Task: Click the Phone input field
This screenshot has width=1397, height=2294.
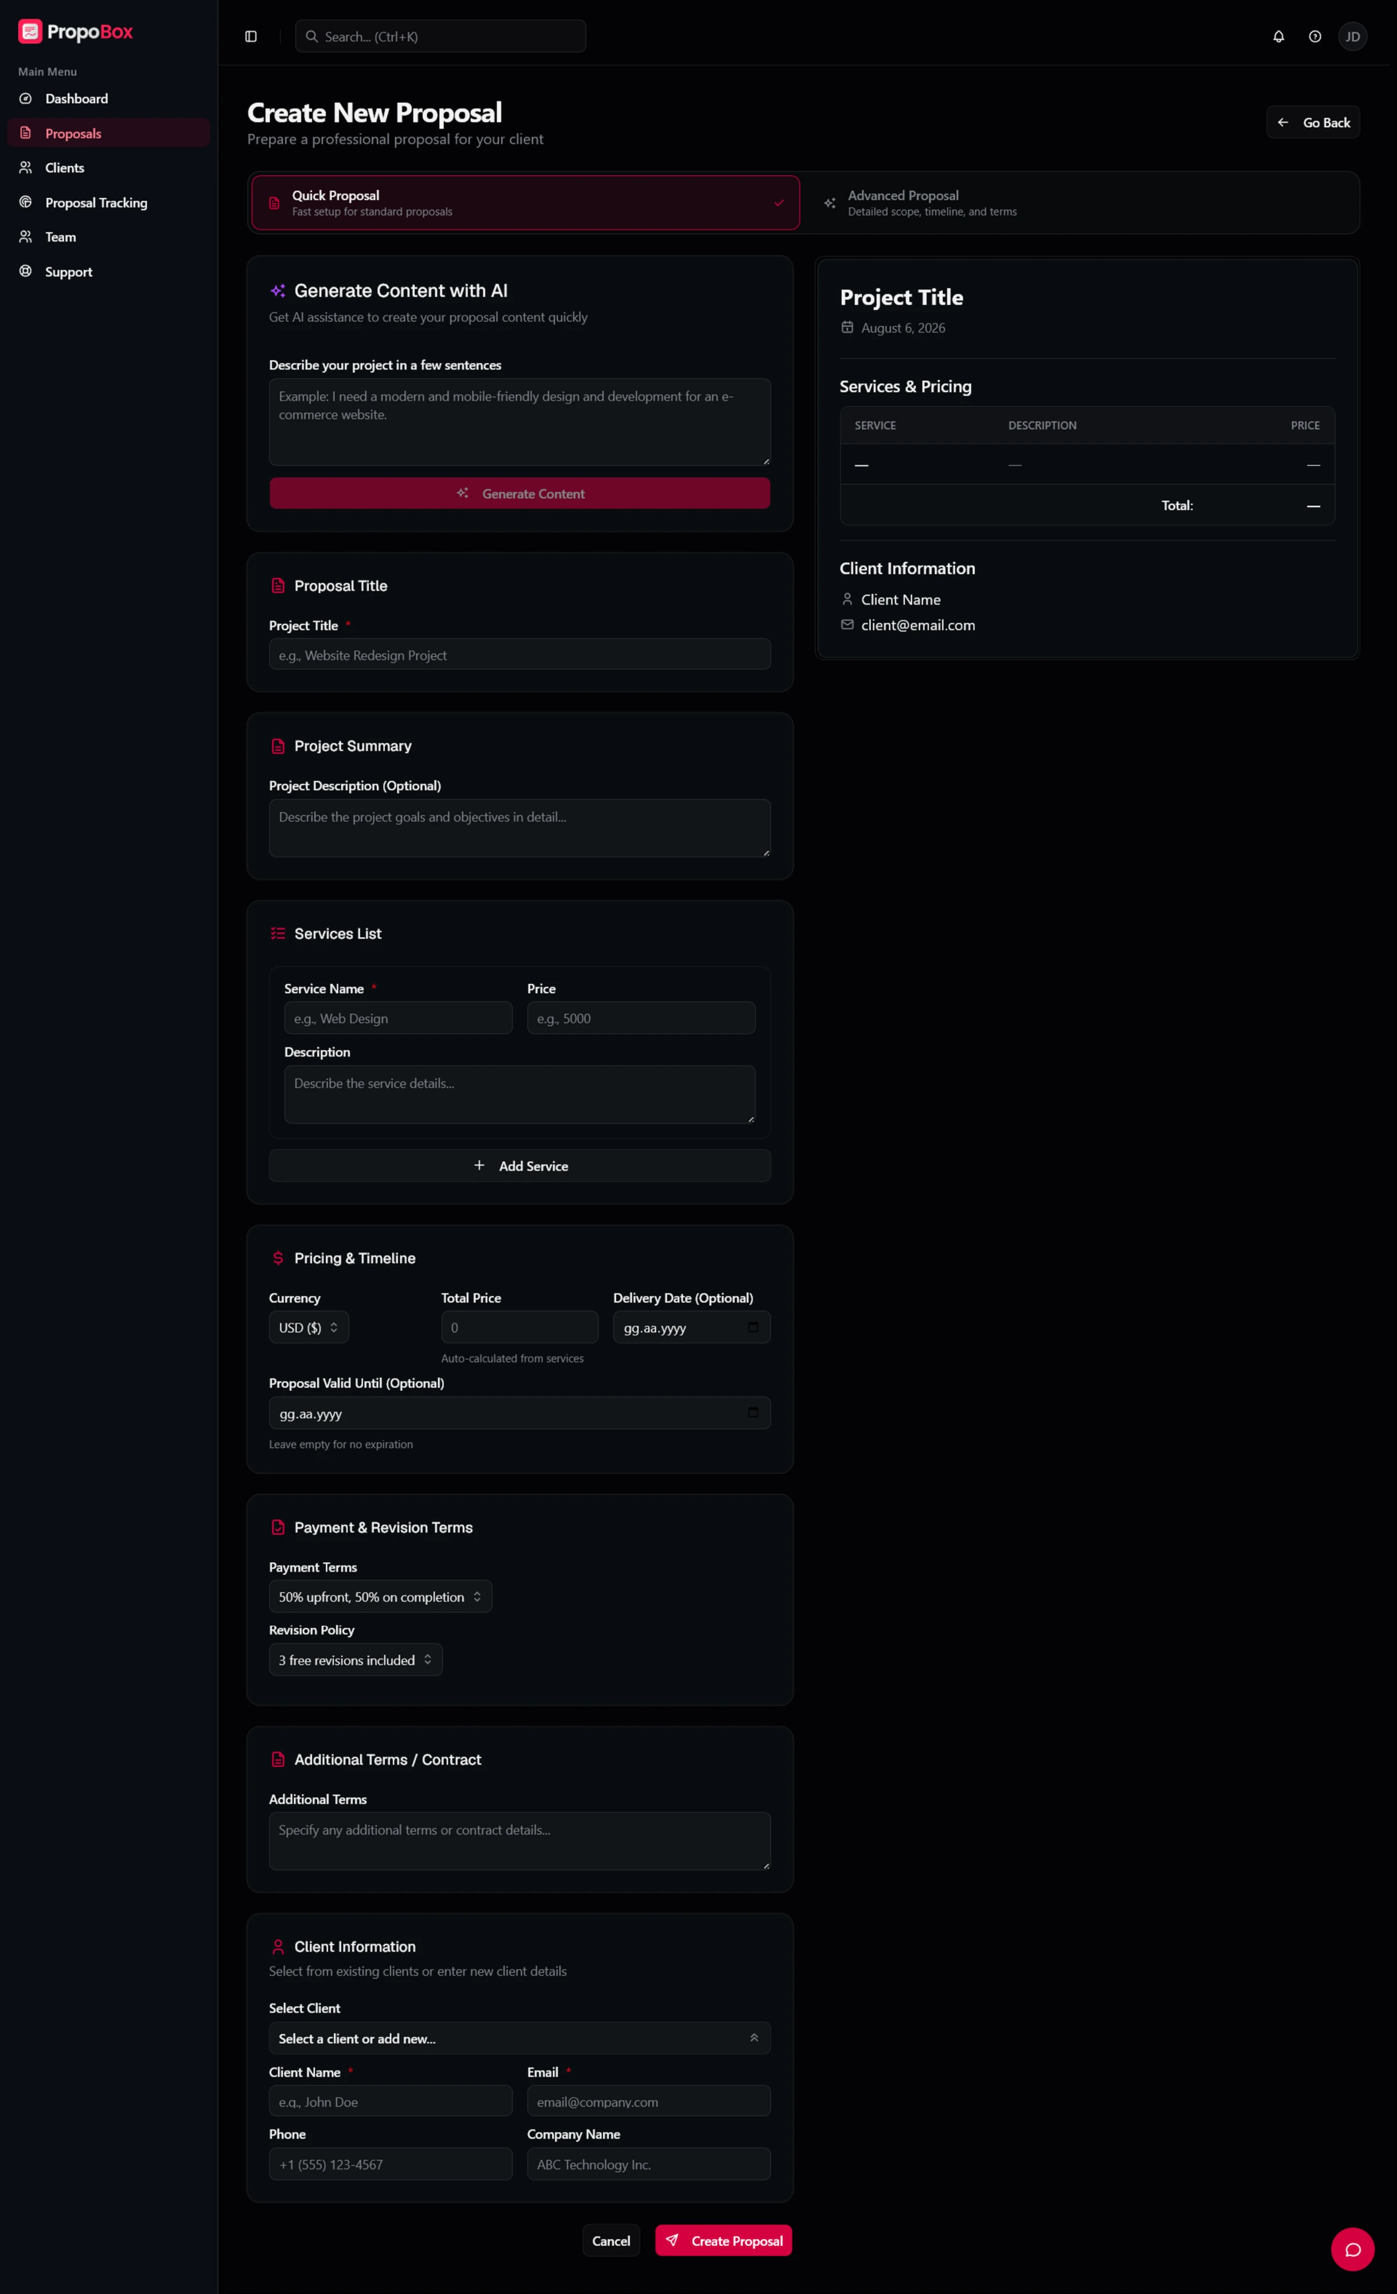Action: click(391, 2164)
